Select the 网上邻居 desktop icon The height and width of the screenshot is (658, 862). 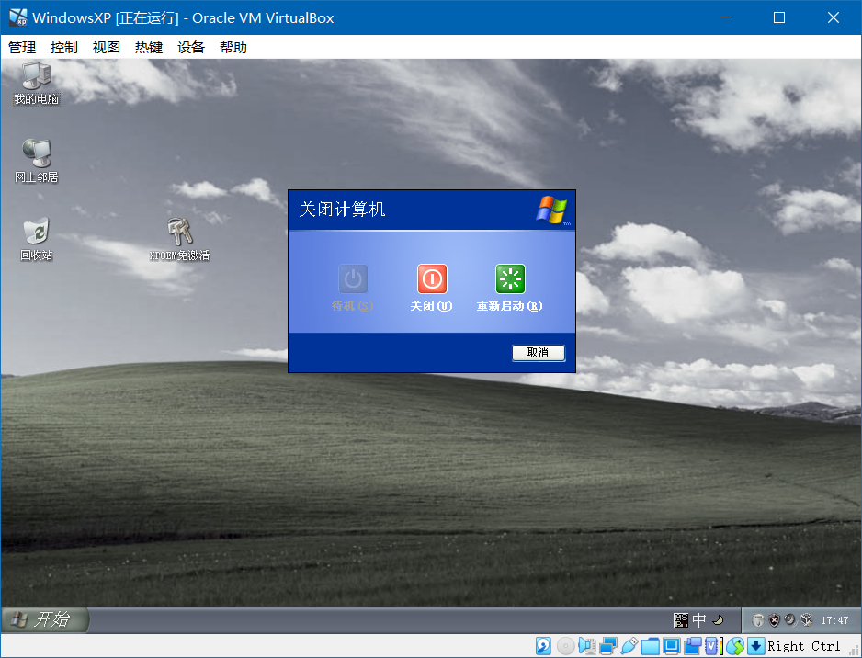tap(36, 161)
